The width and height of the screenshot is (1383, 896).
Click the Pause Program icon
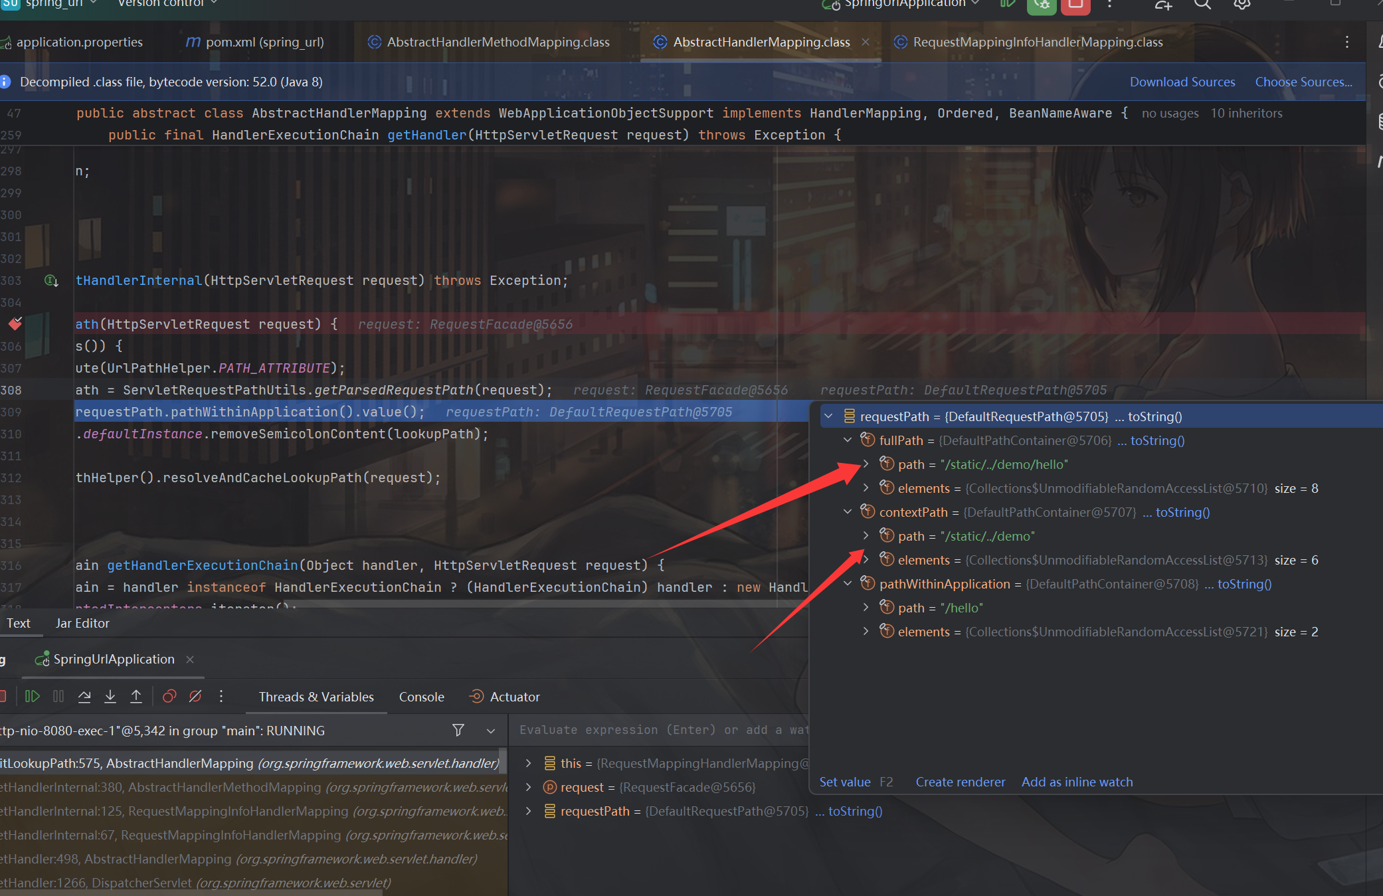58,696
